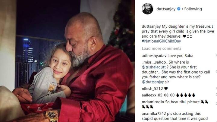This screenshot has width=217, height=122.
Task: Like mdamirodin's comment heart icon
Action: coord(216,104)
